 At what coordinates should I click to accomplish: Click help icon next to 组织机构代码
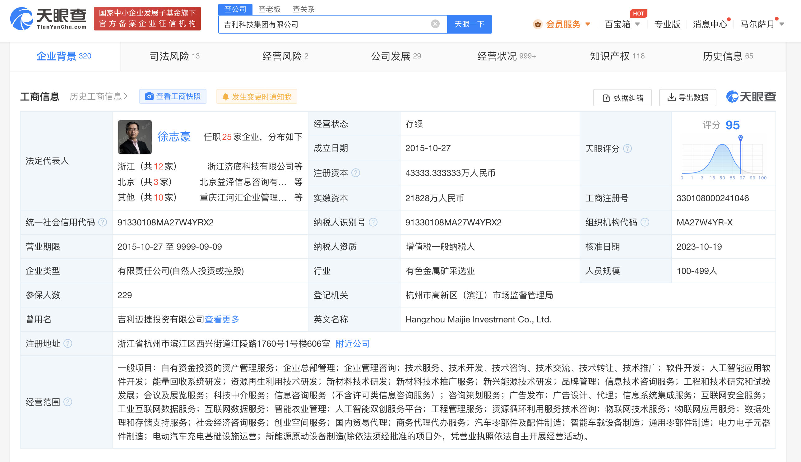tap(645, 222)
